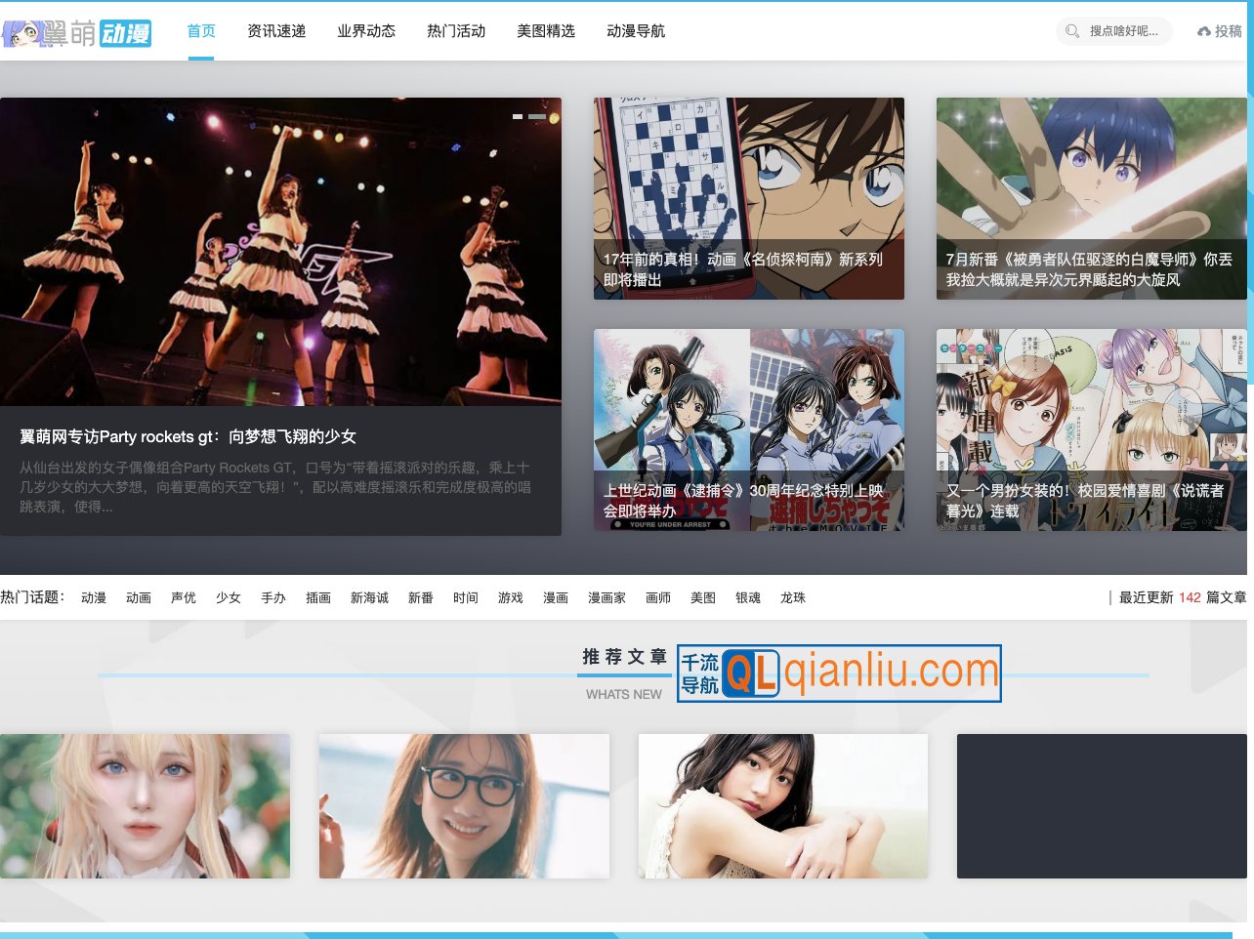Open the Party rockets gt interview headline
This screenshot has height=939, width=1254.
(x=188, y=436)
